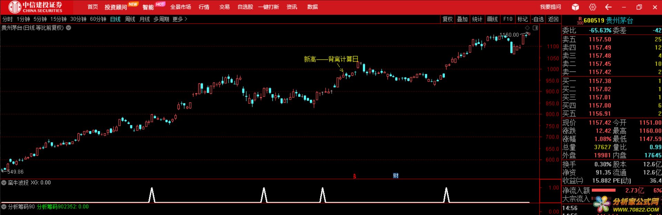Click 卖五 price 1157.50
Viewport: 662px width, 215px height.
coord(600,39)
